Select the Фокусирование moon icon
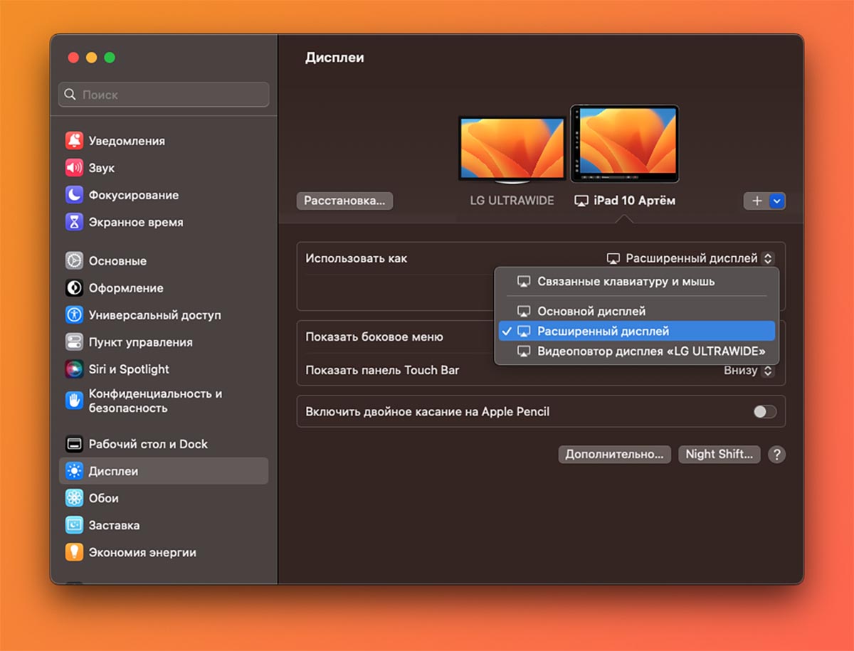 tap(74, 195)
